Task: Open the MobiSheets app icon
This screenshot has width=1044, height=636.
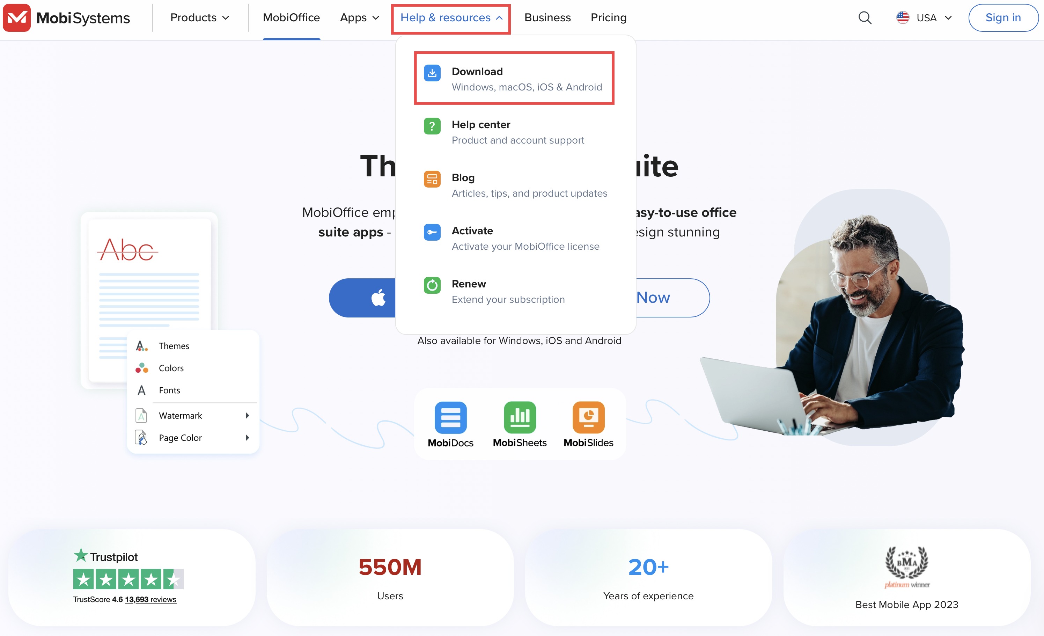Action: (520, 417)
